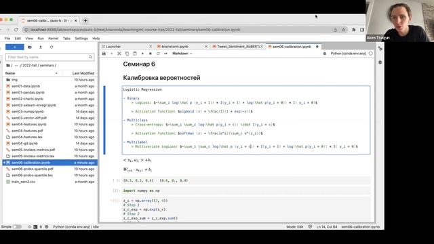The height and width of the screenshot is (244, 434).
Task: Open the debugger bug icon in notebook toolbar
Action: click(x=325, y=54)
